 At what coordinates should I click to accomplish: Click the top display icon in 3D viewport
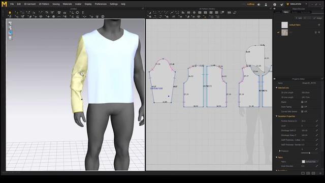coord(10,23)
